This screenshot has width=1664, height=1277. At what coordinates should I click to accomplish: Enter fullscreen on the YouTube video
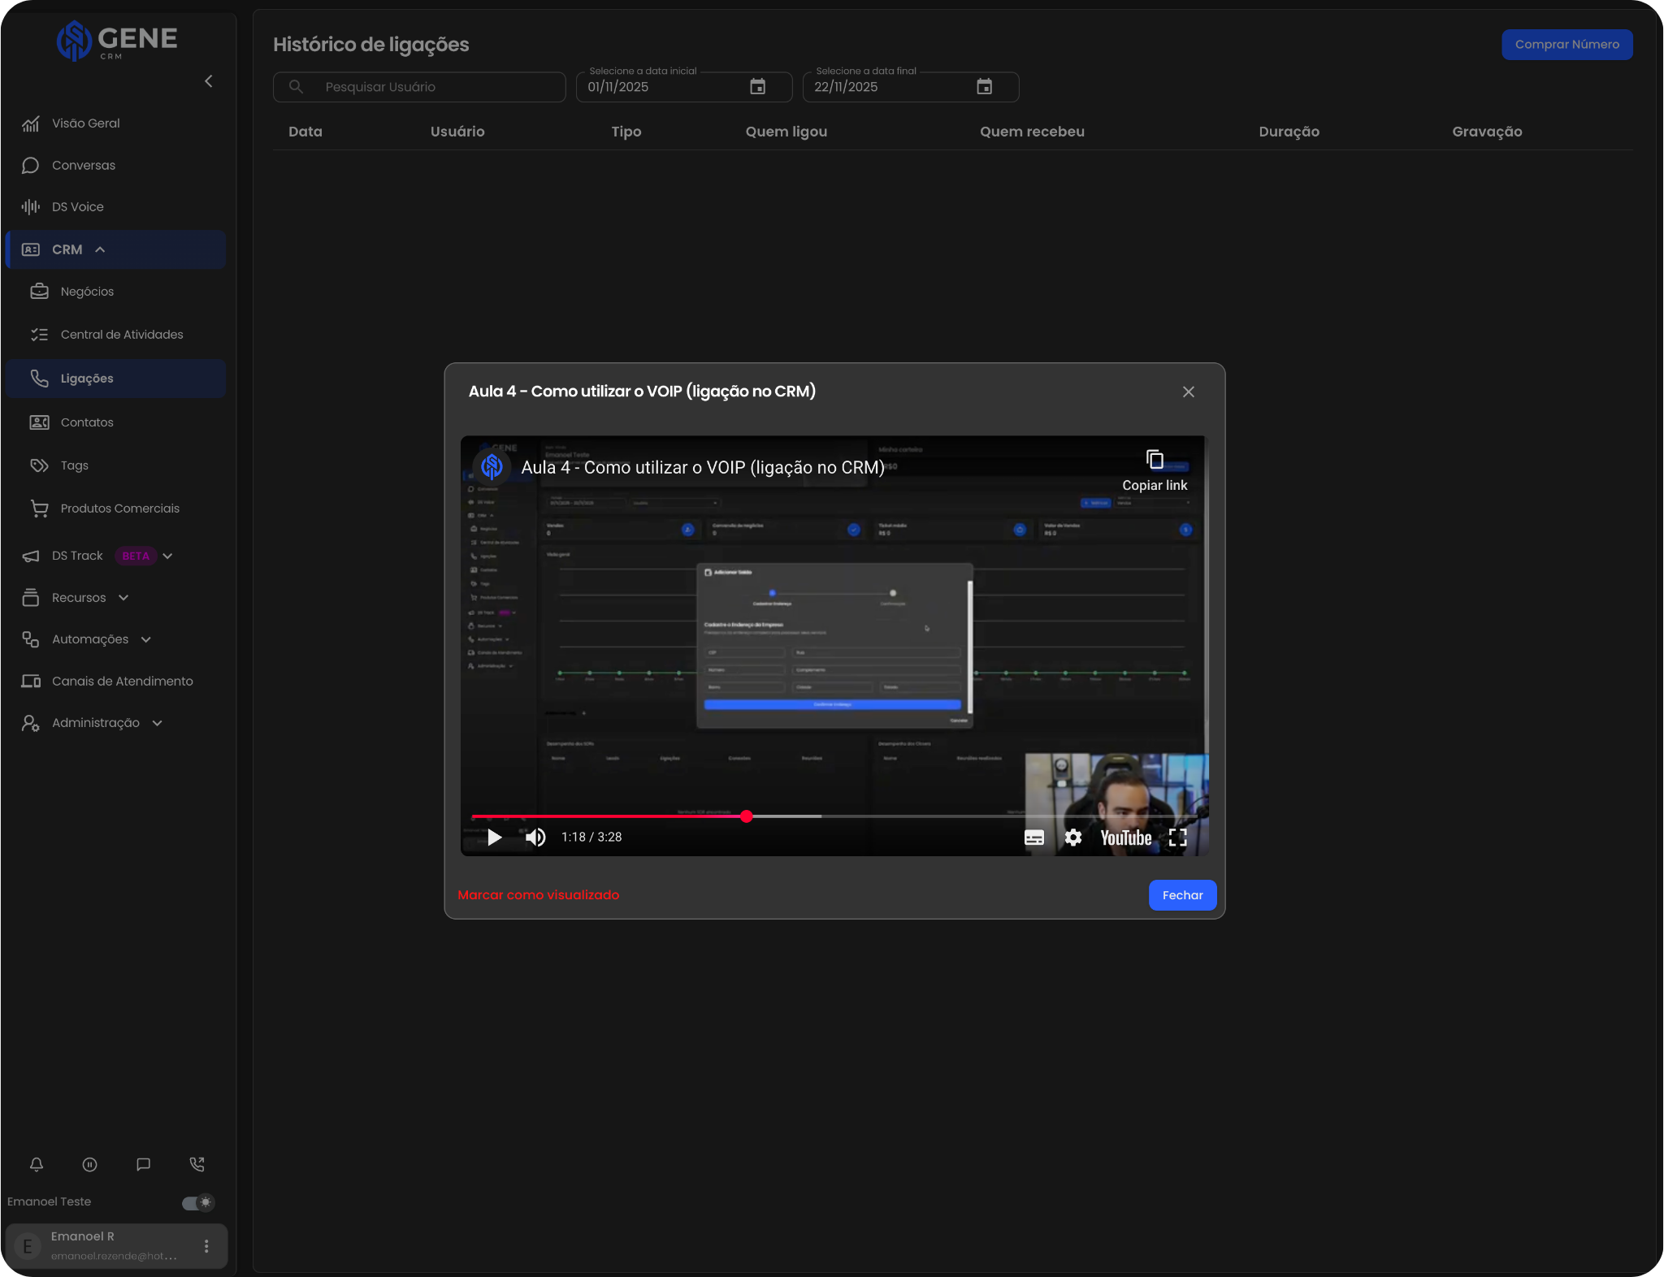pos(1177,838)
